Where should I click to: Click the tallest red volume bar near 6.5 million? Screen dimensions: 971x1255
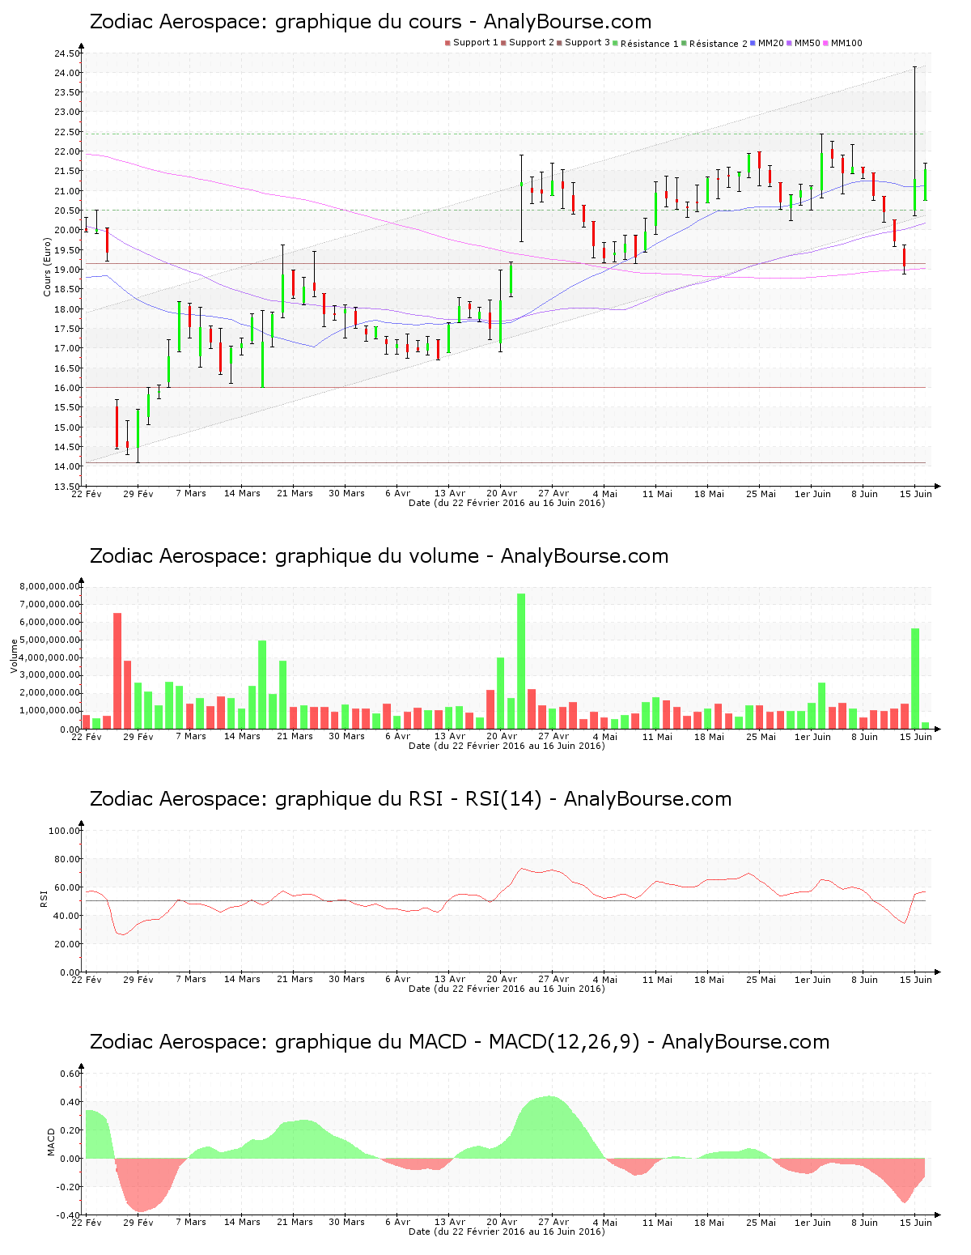117,670
